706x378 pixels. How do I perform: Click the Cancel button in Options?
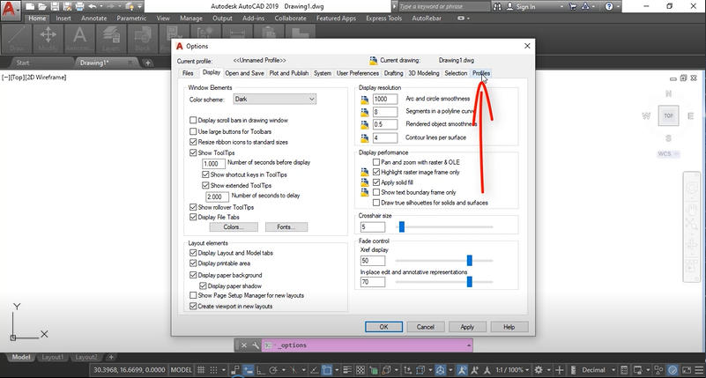coord(426,327)
